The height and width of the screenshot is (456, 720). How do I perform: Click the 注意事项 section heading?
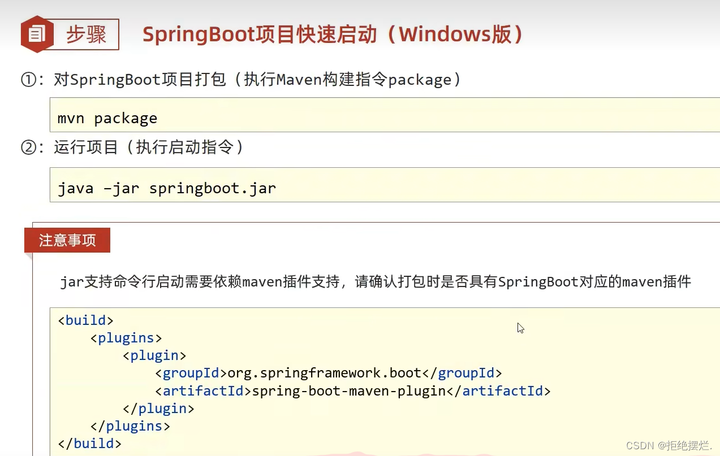pos(67,240)
